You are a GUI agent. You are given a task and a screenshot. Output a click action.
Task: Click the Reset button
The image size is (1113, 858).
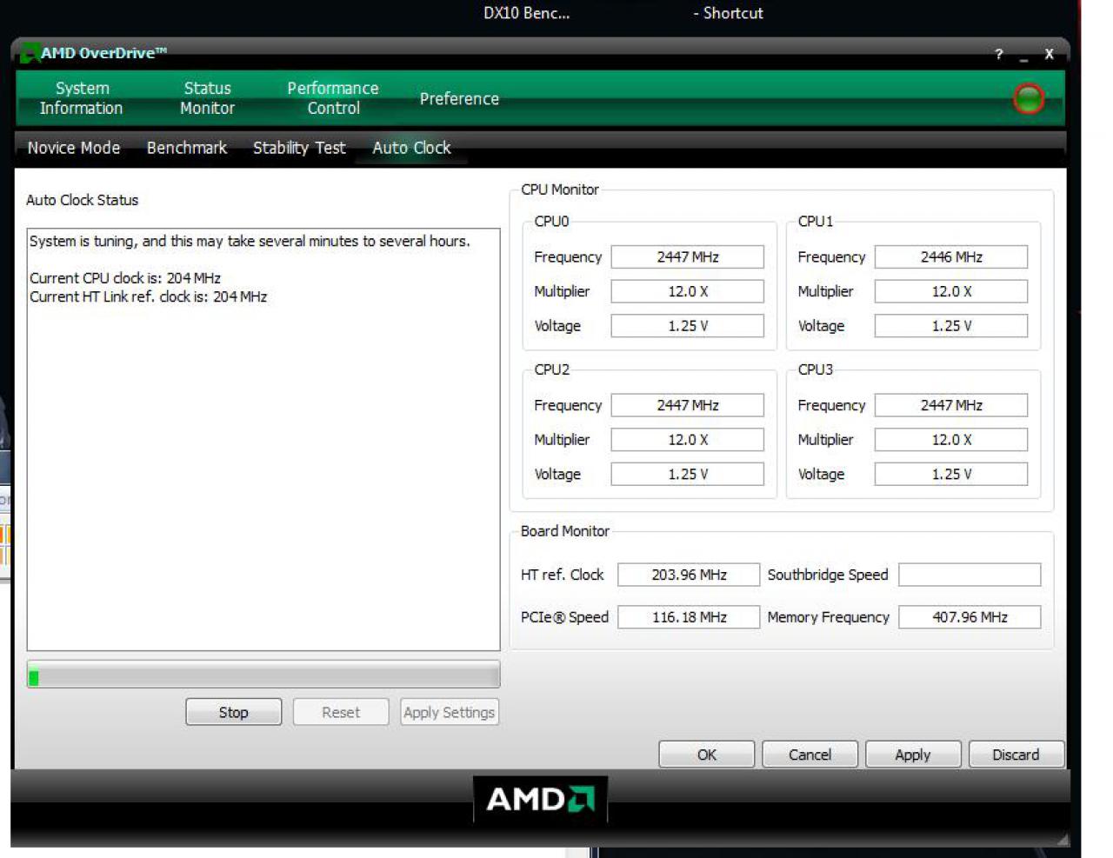click(x=341, y=712)
